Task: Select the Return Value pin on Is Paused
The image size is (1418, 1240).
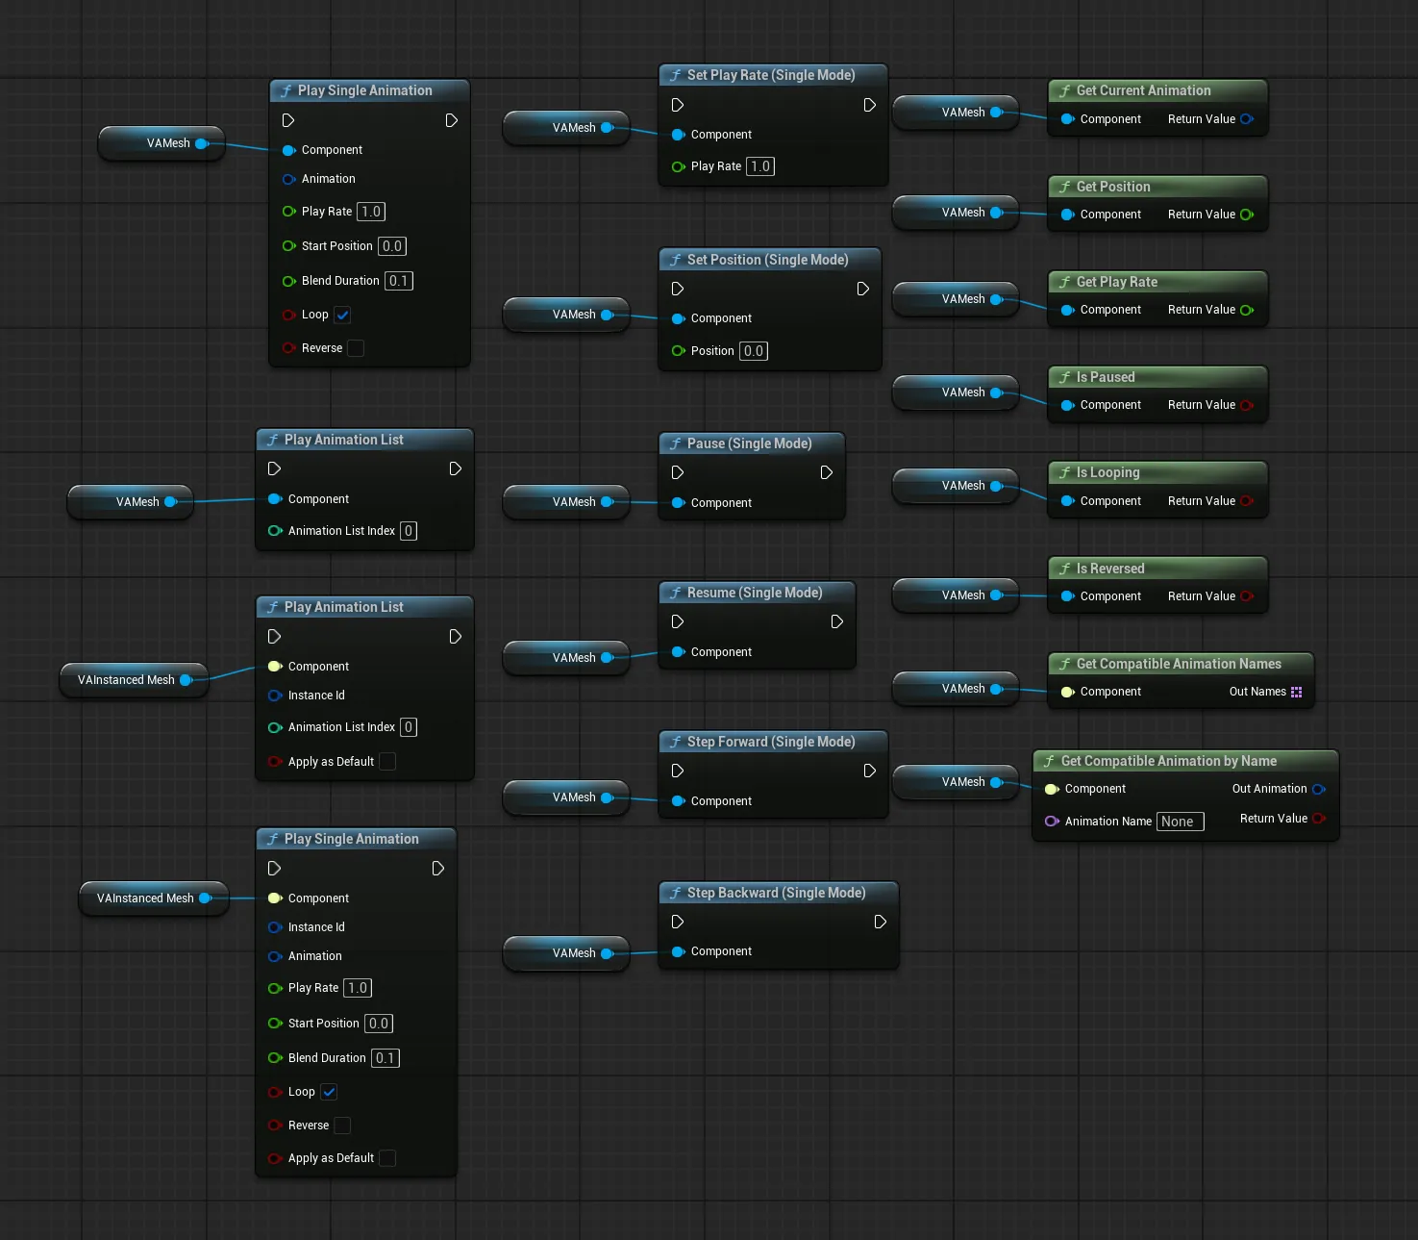Action: pos(1247,405)
